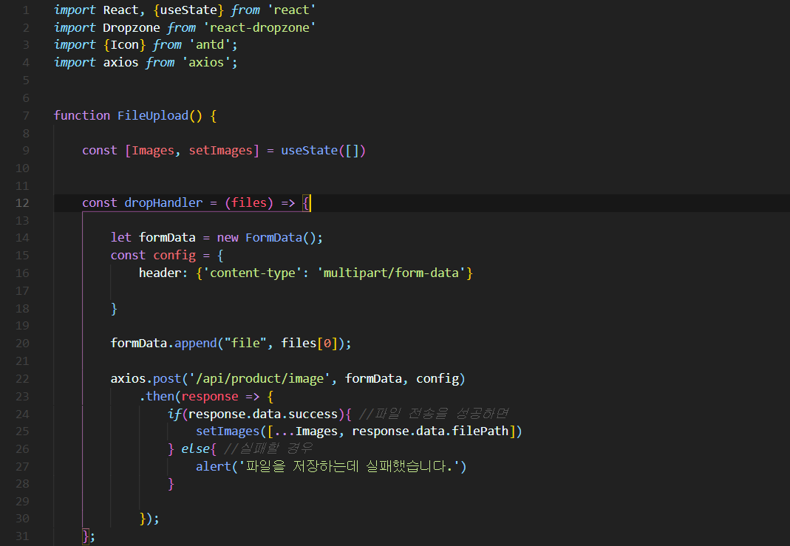Click response.data.filePath on line 25
Image resolution: width=790 pixels, height=546 pixels.
pyautogui.click(x=430, y=431)
